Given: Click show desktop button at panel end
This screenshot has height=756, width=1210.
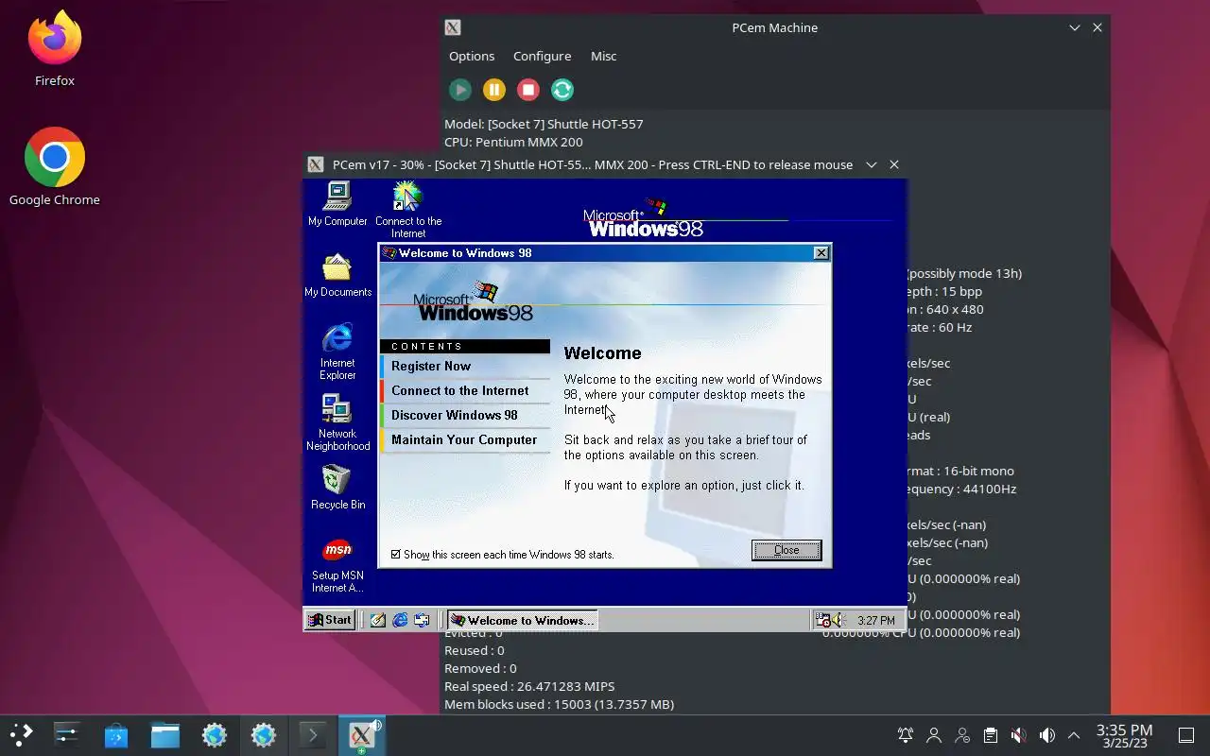Looking at the screenshot, I should (x=1186, y=735).
